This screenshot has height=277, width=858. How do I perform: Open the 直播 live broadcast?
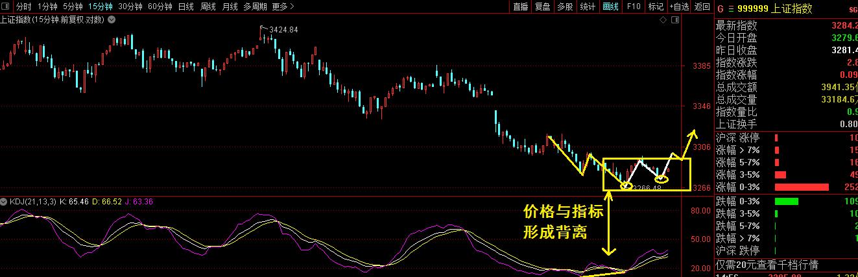pyautogui.click(x=520, y=6)
